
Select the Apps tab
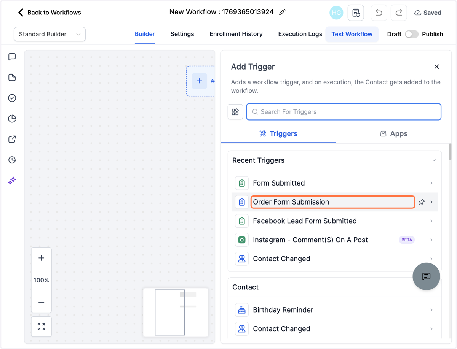(x=394, y=134)
